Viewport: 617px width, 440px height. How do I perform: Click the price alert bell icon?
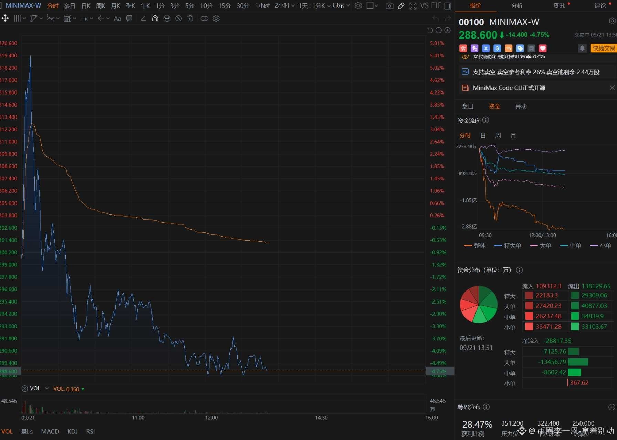582,48
